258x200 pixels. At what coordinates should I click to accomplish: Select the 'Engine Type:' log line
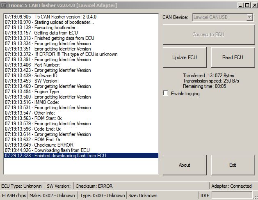tap(81, 92)
